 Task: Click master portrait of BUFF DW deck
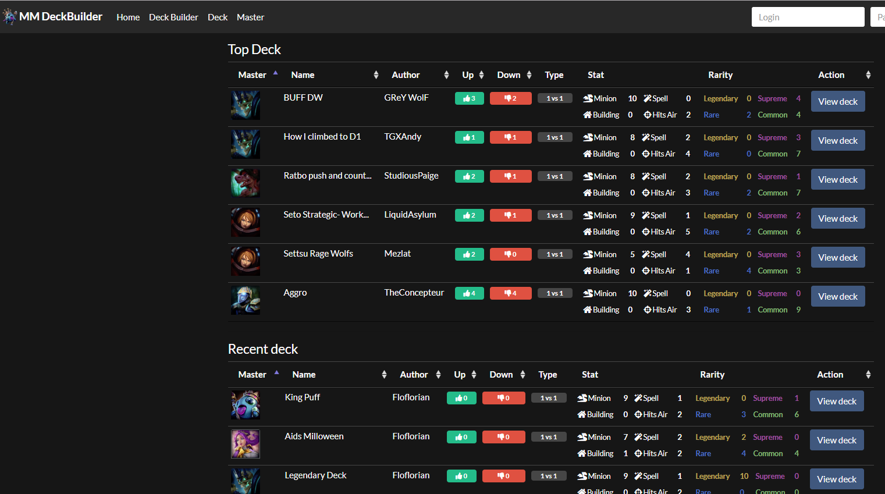(246, 105)
